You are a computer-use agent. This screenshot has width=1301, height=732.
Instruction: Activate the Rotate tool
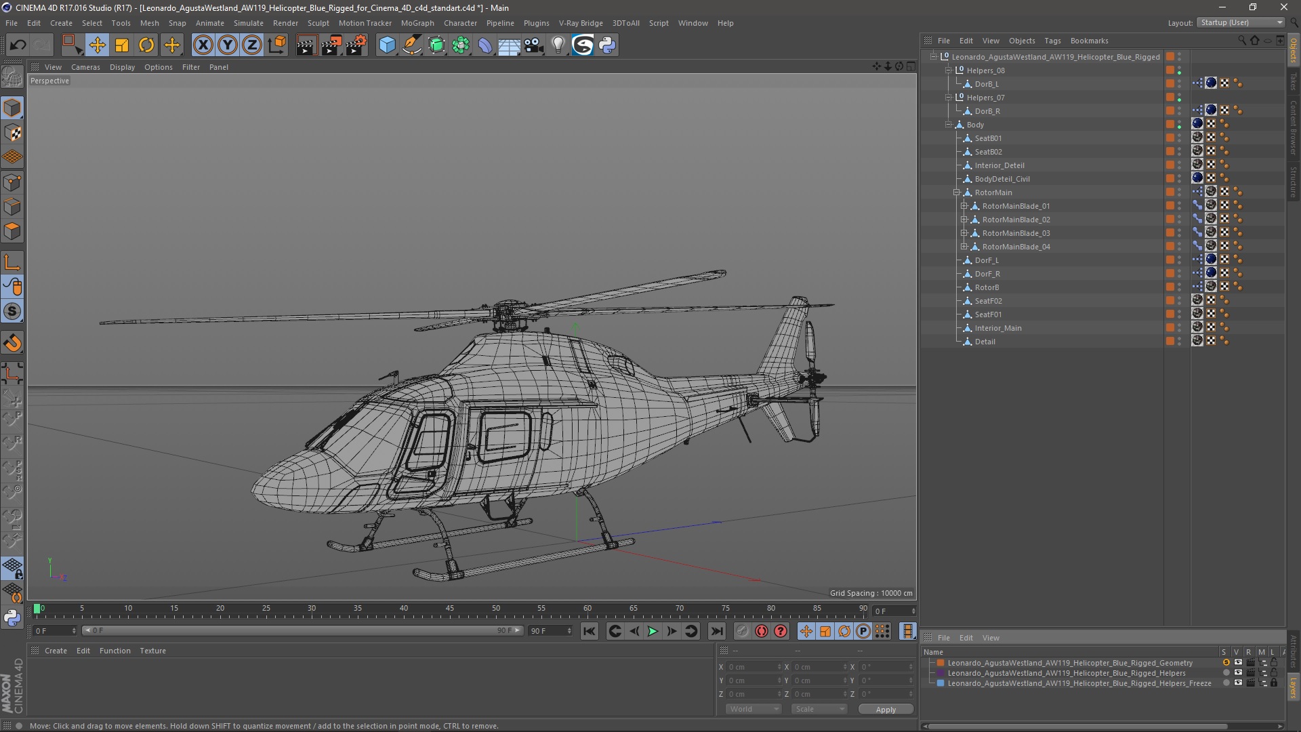click(x=146, y=45)
